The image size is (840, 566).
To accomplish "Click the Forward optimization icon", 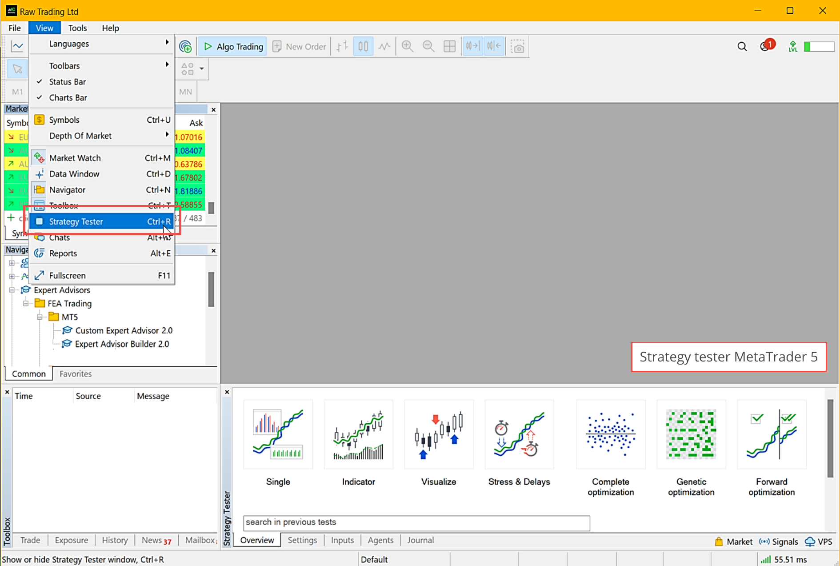I will coord(772,434).
